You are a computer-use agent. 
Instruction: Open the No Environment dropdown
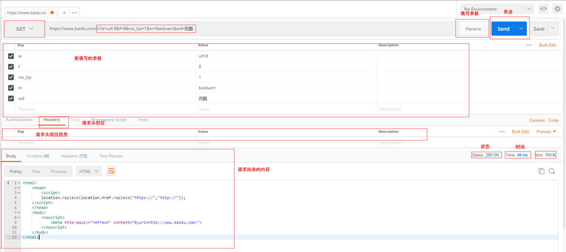coord(498,9)
